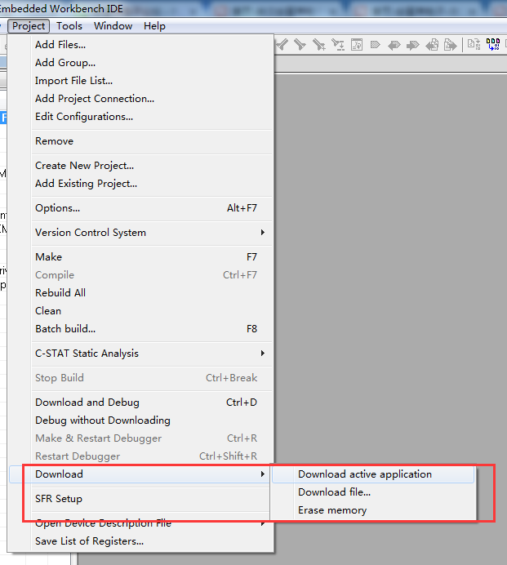Image resolution: width=507 pixels, height=565 pixels.
Task: Select the highlighted Download menu entry
Action: pos(140,474)
